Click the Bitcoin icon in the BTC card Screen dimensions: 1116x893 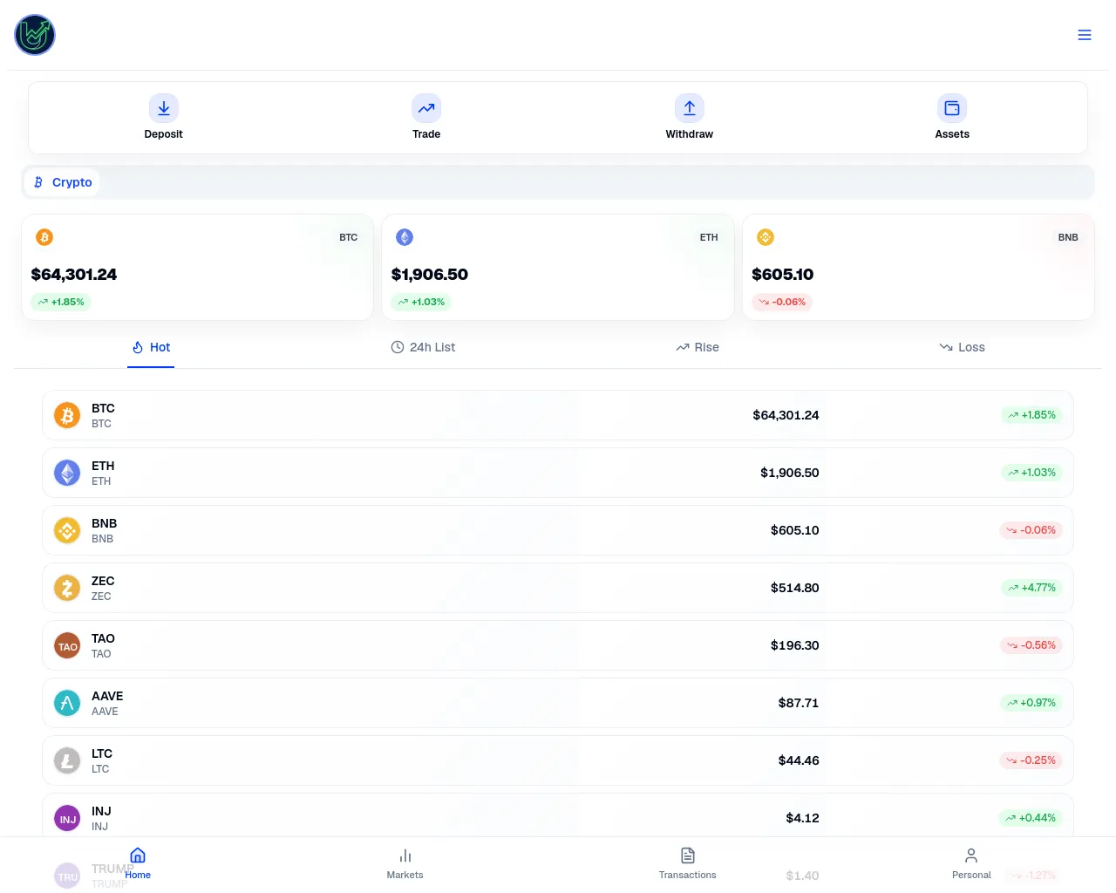(44, 237)
